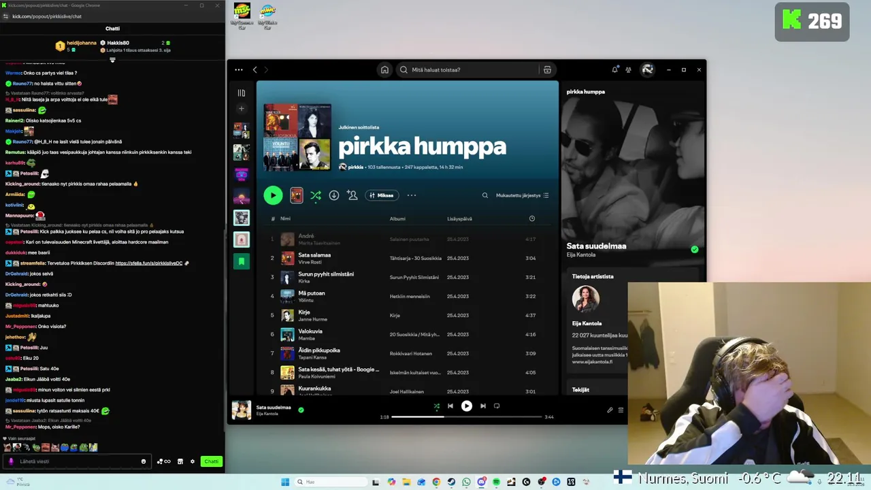Open channel points icon in chat
The image size is (871, 490).
point(163,461)
